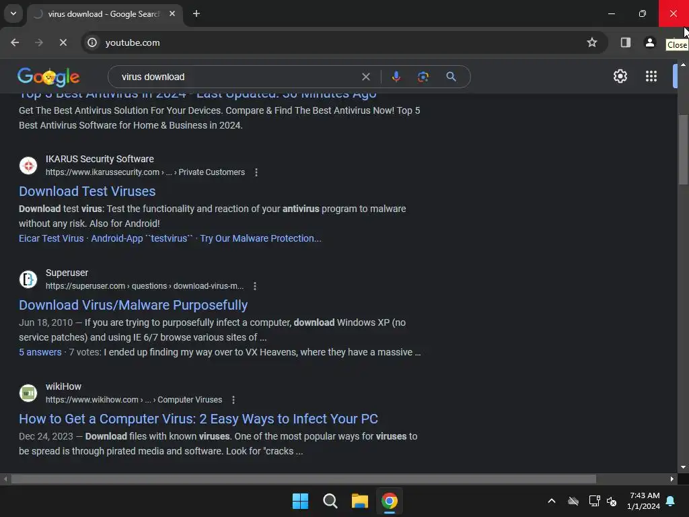This screenshot has width=689, height=517.
Task: Open the Chrome profile icon
Action: (x=650, y=42)
